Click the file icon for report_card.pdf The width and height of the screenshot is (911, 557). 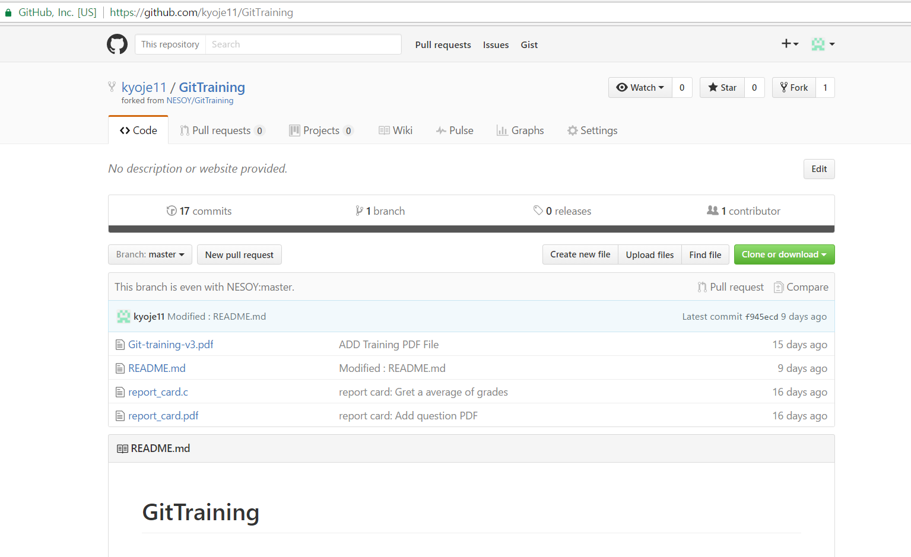coord(120,416)
